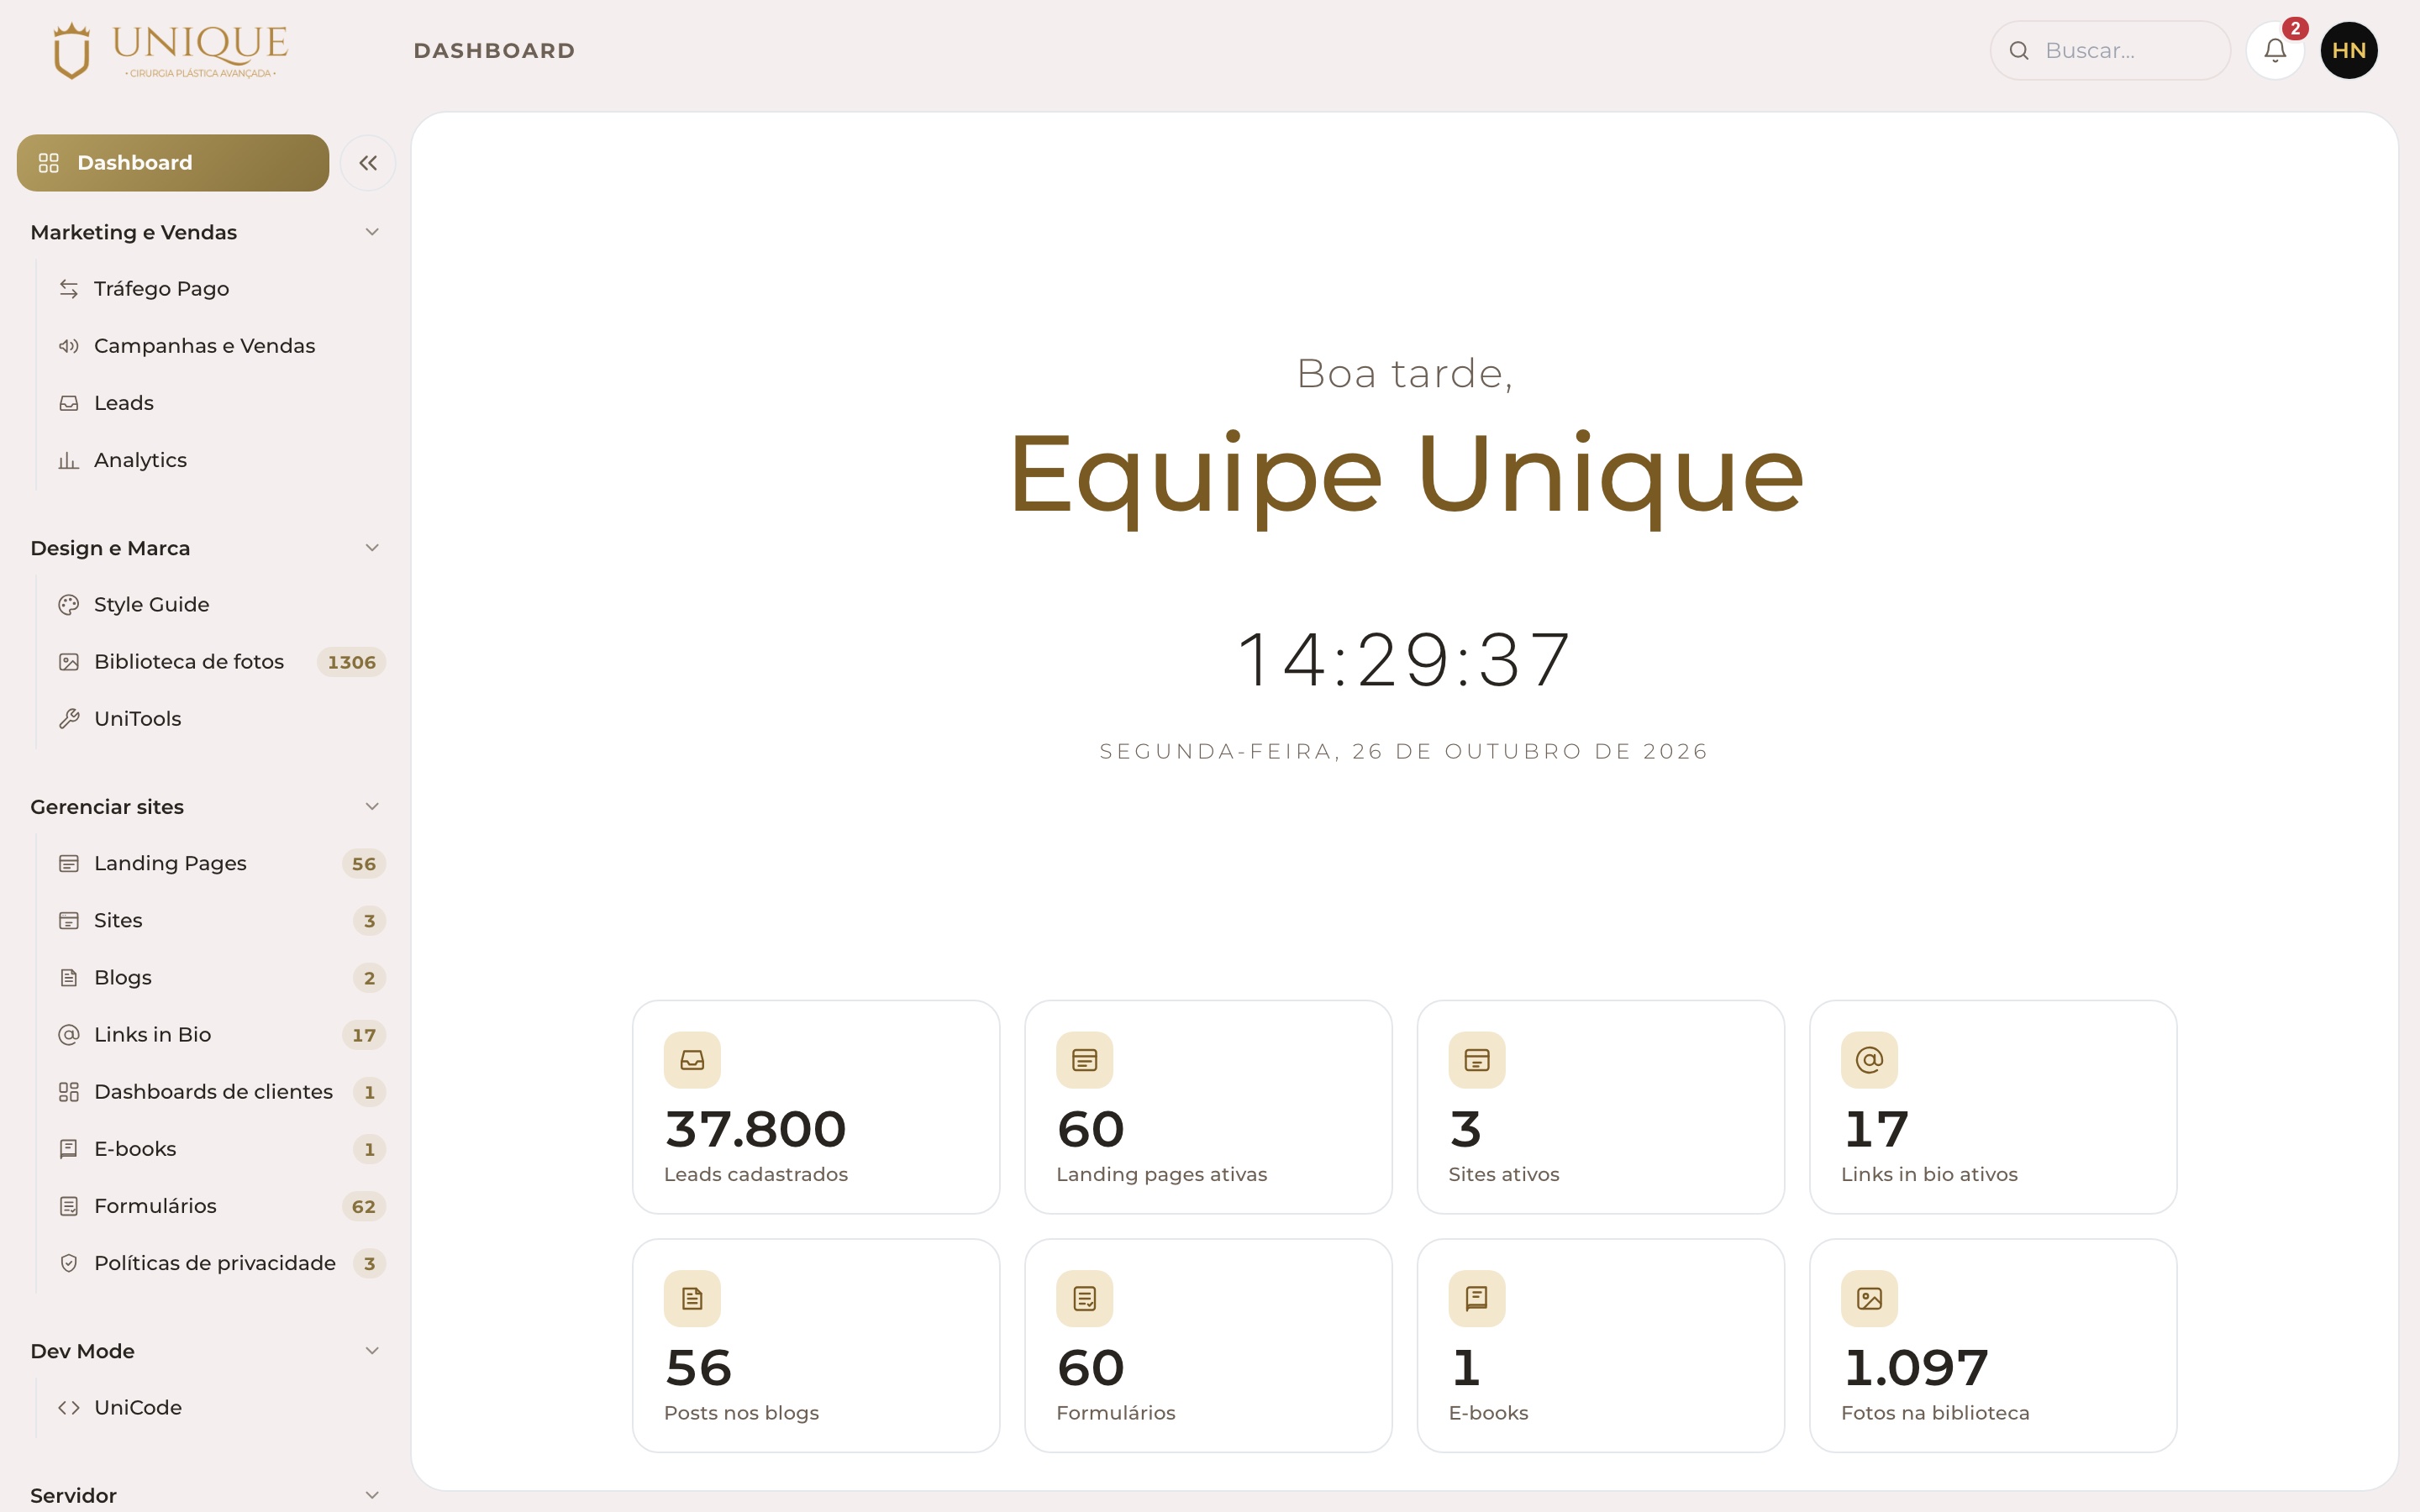Click the red 2 notification badge
The image size is (2420, 1512).
pyautogui.click(x=2295, y=28)
